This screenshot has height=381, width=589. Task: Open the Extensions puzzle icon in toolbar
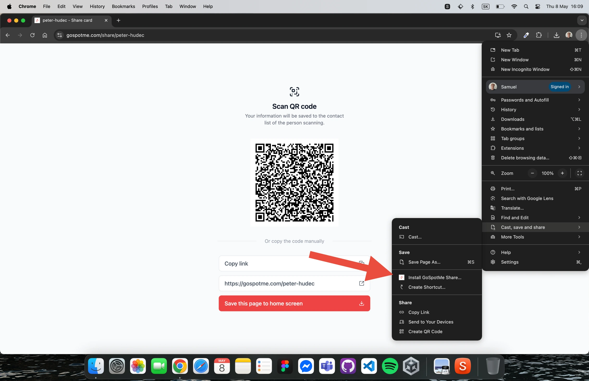539,35
